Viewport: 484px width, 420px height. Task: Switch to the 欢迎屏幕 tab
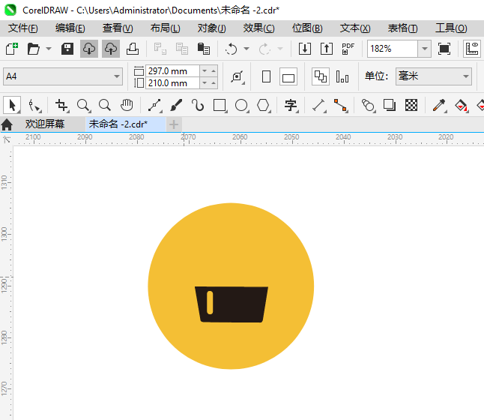tap(45, 124)
